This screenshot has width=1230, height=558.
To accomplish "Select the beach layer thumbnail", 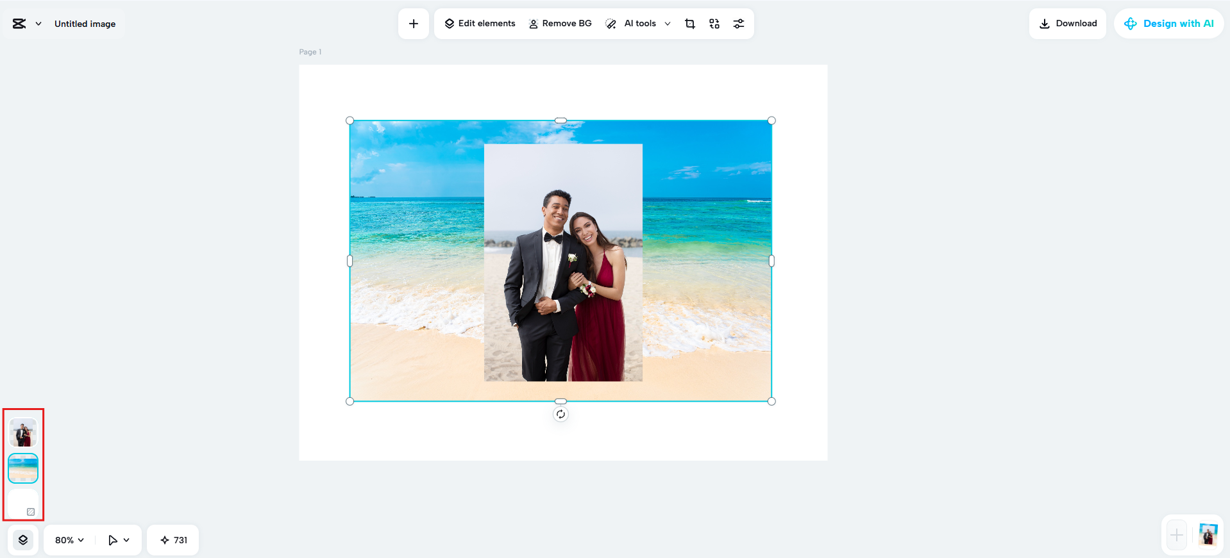I will point(23,468).
